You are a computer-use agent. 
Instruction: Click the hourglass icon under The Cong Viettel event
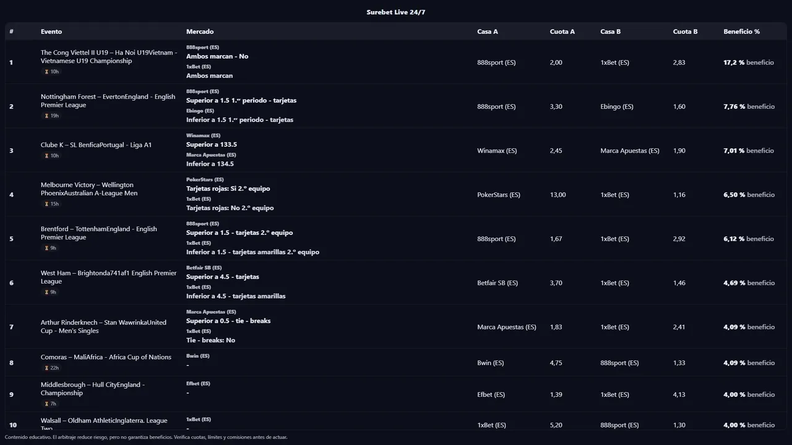pos(46,72)
